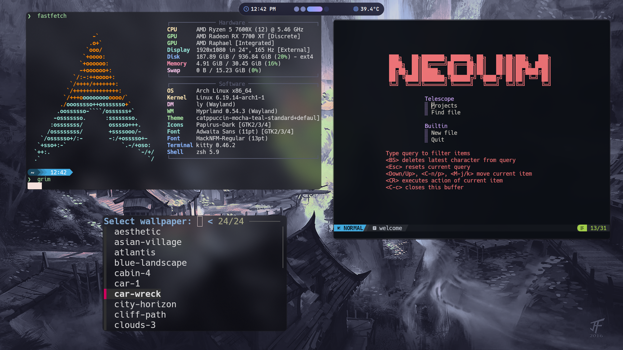This screenshot has width=623, height=350.
Task: Click the Radeon RX 7700 XT GPU line
Action: pyautogui.click(x=248, y=36)
